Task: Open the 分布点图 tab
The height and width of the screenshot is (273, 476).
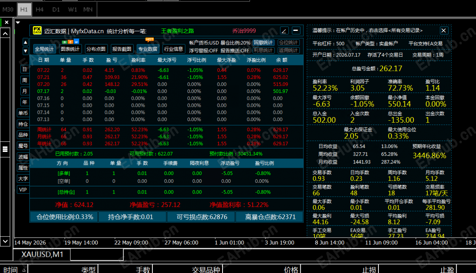Action: [x=96, y=49]
